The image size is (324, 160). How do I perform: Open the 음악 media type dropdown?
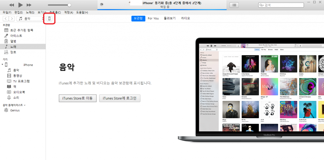click(x=30, y=19)
